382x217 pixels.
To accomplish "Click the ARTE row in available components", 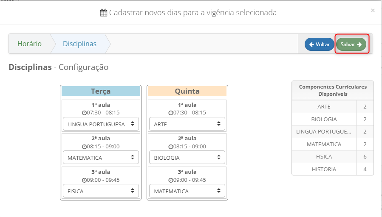I will click(324, 106).
